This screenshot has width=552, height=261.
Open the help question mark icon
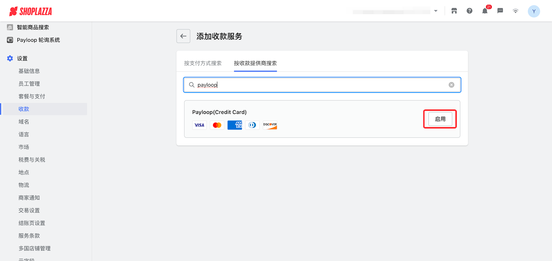[x=469, y=11]
